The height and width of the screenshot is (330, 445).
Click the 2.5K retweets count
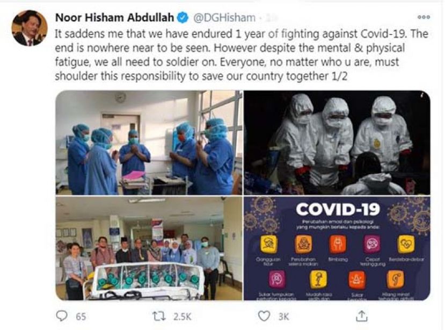pyautogui.click(x=183, y=317)
